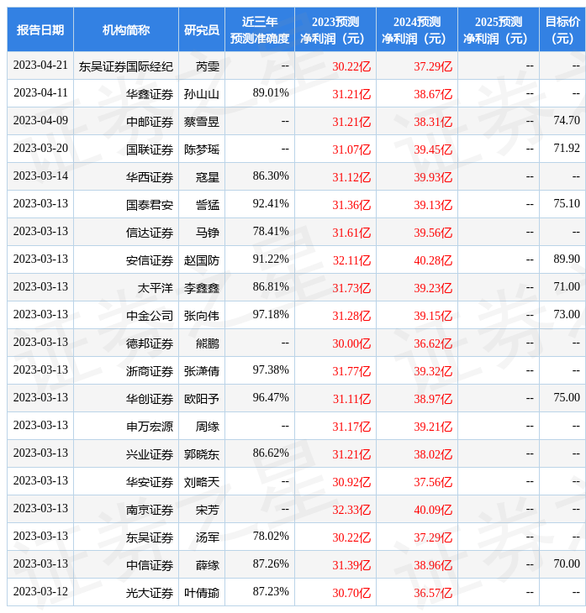The width and height of the screenshot is (586, 613).
Task: Click accuracy value 86.81%
Action: (271, 287)
